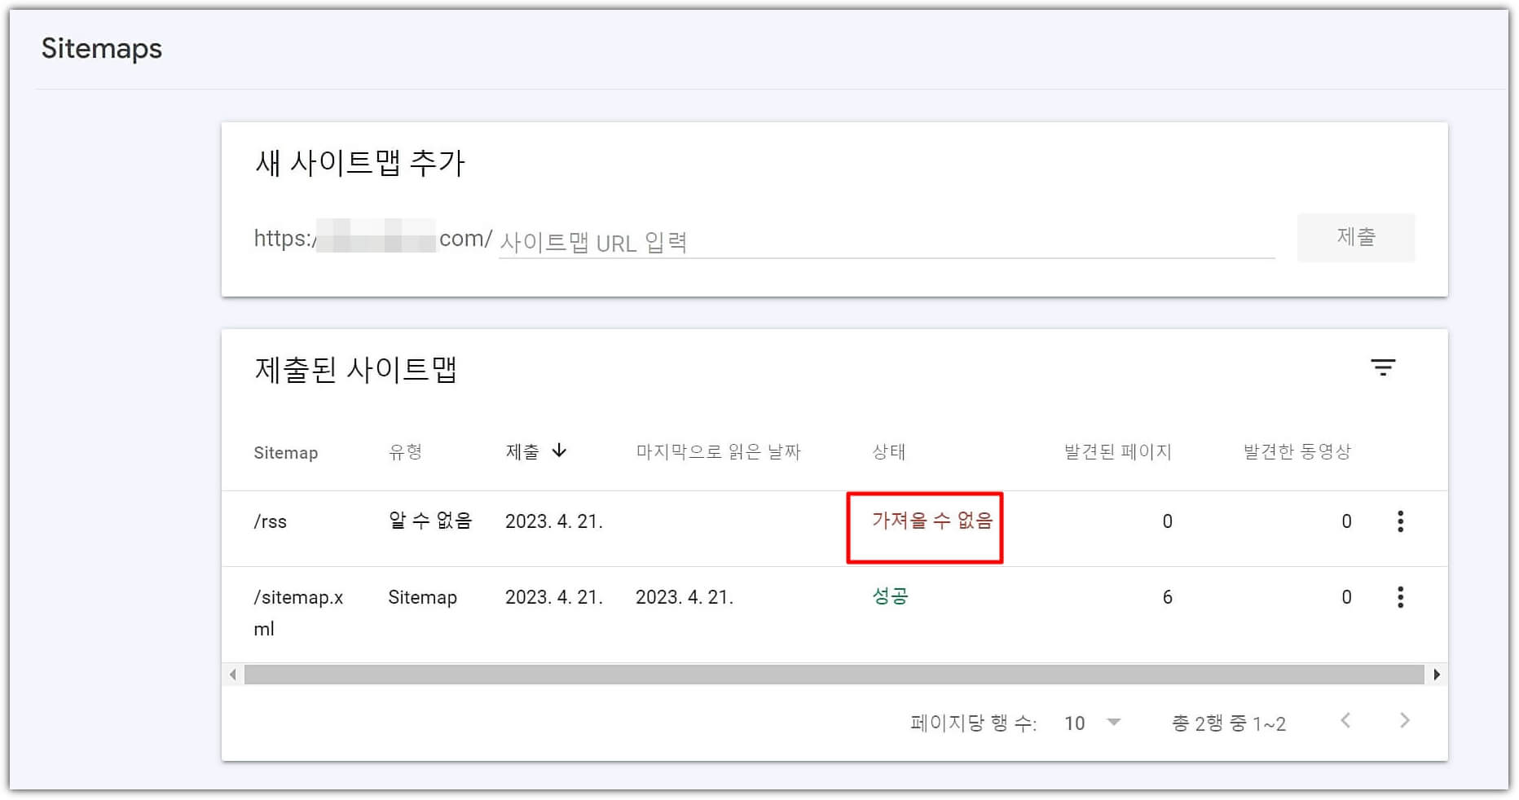Click the 제출 submit button
This screenshot has height=800, width=1519.
point(1356,237)
